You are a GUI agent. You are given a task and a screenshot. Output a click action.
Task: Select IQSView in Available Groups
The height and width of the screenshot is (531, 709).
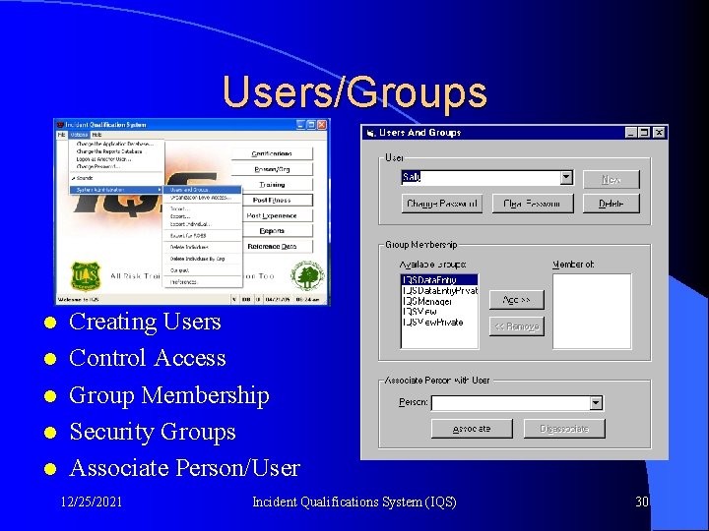[439, 312]
